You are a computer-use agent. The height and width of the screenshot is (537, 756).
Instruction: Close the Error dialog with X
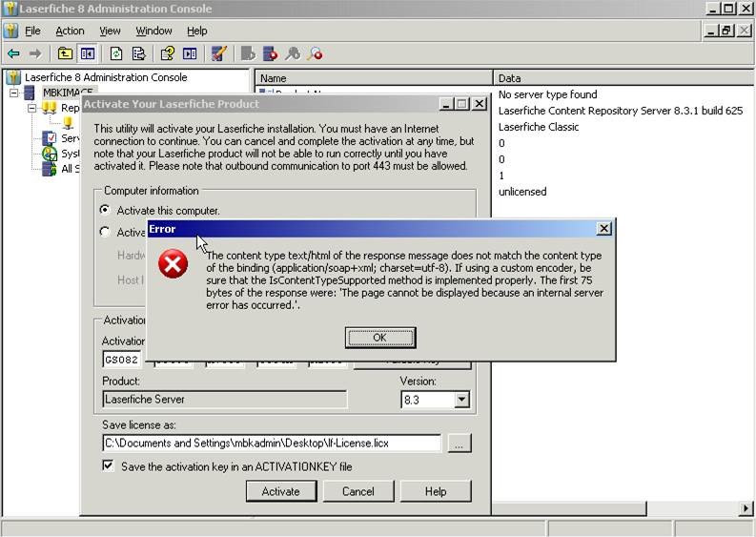tap(603, 229)
